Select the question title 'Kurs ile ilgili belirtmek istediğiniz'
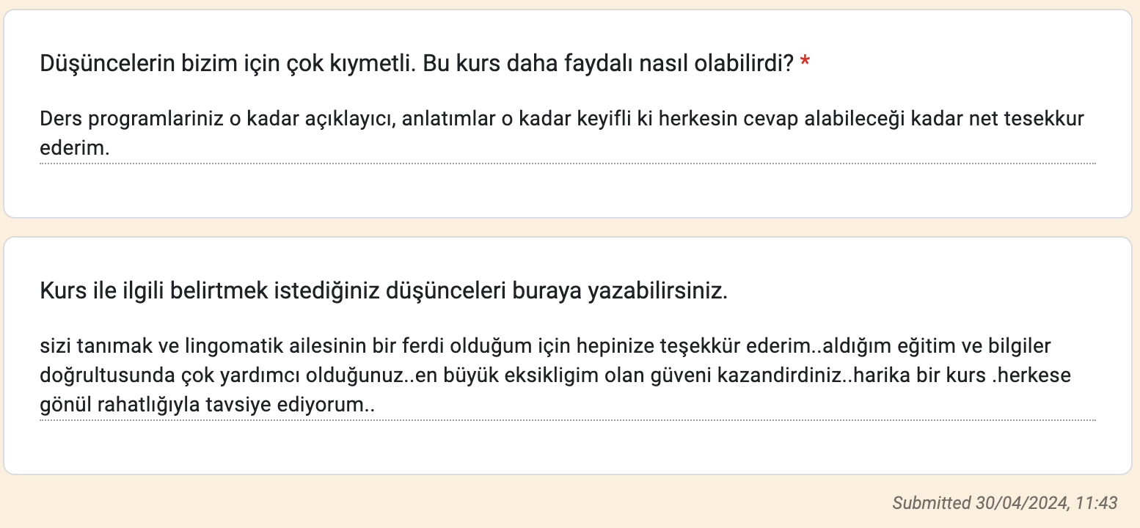The height and width of the screenshot is (528, 1140). tap(384, 292)
